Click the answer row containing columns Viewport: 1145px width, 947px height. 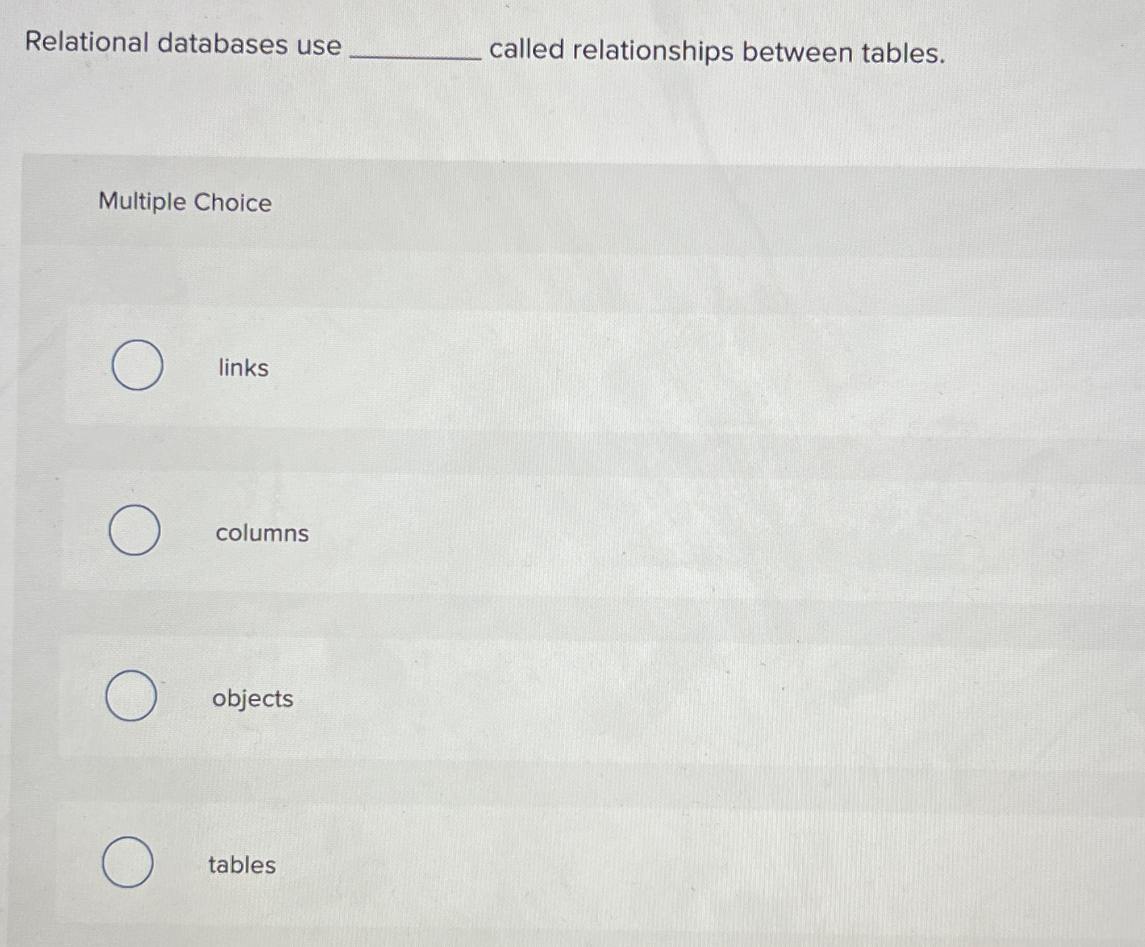[x=395, y=533]
